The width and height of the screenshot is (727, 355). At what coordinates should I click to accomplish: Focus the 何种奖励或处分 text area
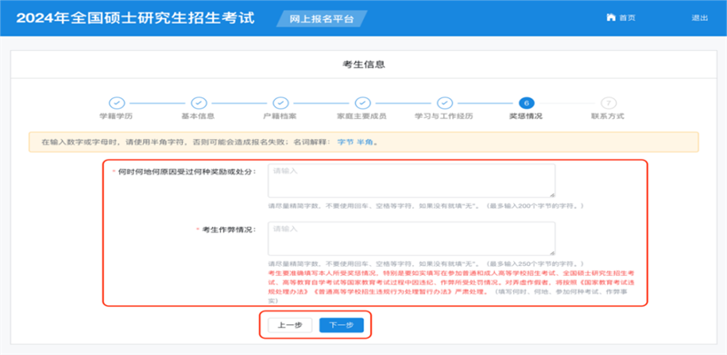pyautogui.click(x=411, y=181)
